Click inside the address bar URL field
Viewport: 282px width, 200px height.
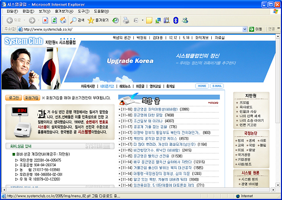[132, 29]
